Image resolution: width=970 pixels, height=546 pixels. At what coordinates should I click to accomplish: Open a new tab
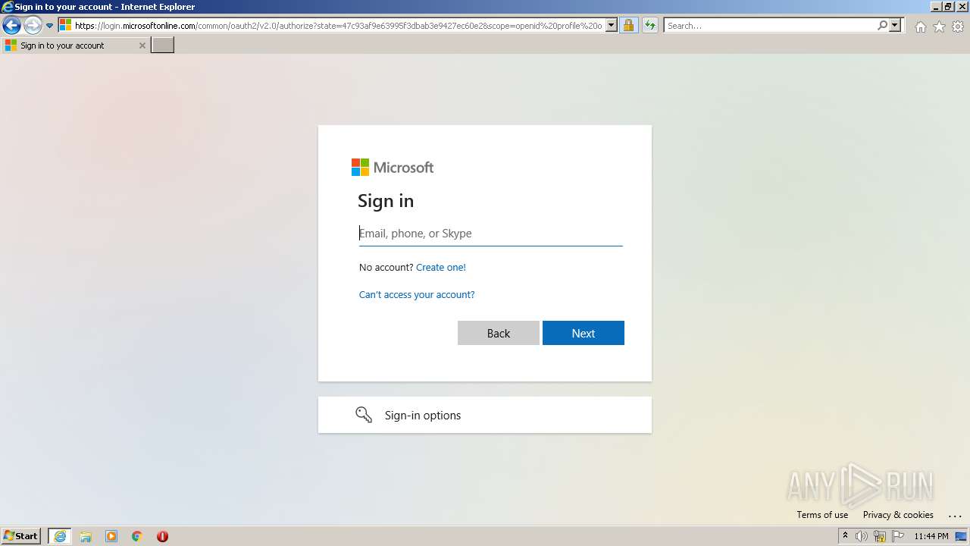point(163,45)
